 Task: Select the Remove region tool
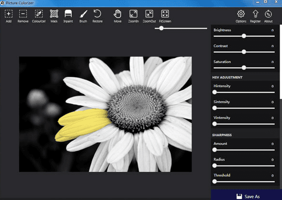point(23,16)
